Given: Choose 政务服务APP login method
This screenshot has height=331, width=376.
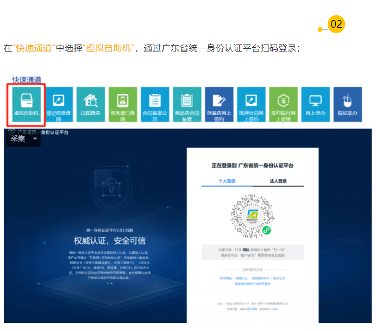Looking at the screenshot, I should click(x=260, y=278).
